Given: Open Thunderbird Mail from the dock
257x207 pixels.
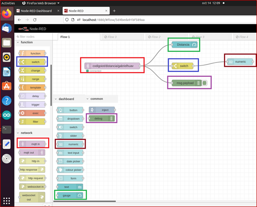Looking at the screenshot, I should (7, 28).
